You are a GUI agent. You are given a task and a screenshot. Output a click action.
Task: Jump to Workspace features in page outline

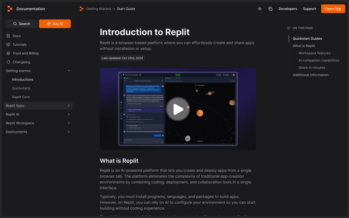[315, 53]
